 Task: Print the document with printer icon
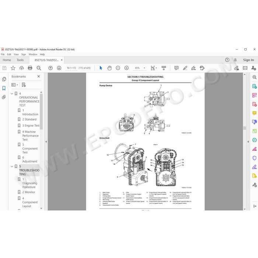coord(30,68)
